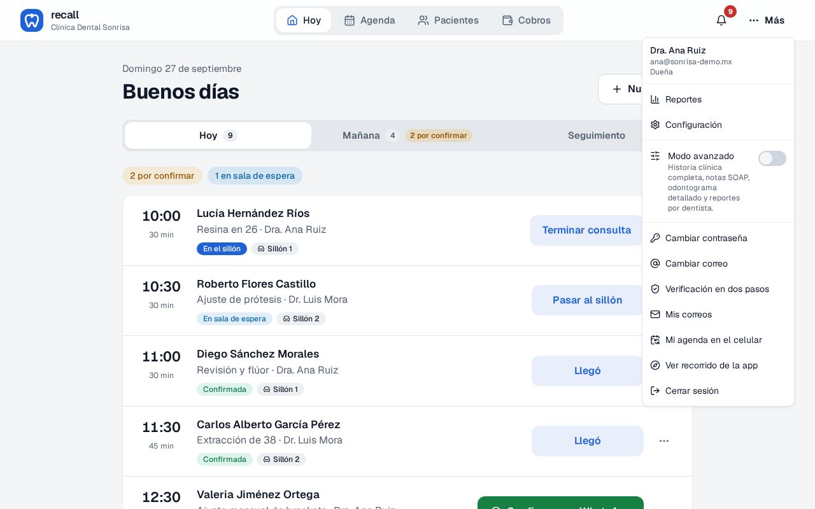This screenshot has height=509, width=815.
Task: Click the 2 por confirmar badge on Mañana
Action: [439, 136]
